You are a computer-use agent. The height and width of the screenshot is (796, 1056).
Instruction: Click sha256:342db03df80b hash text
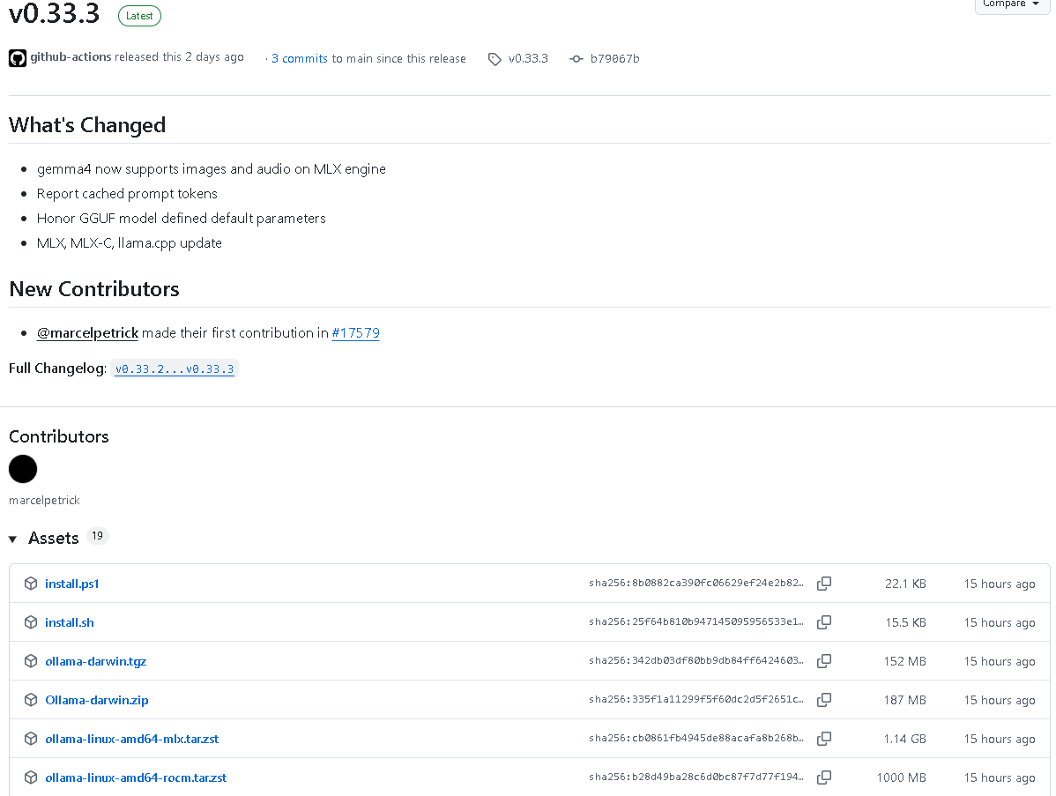click(x=696, y=660)
